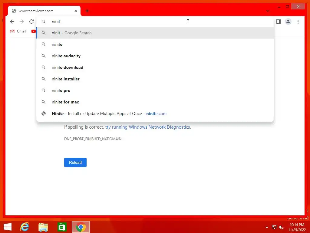The height and width of the screenshot is (233, 310).
Task: Click the browser forward arrow
Action: (22, 22)
